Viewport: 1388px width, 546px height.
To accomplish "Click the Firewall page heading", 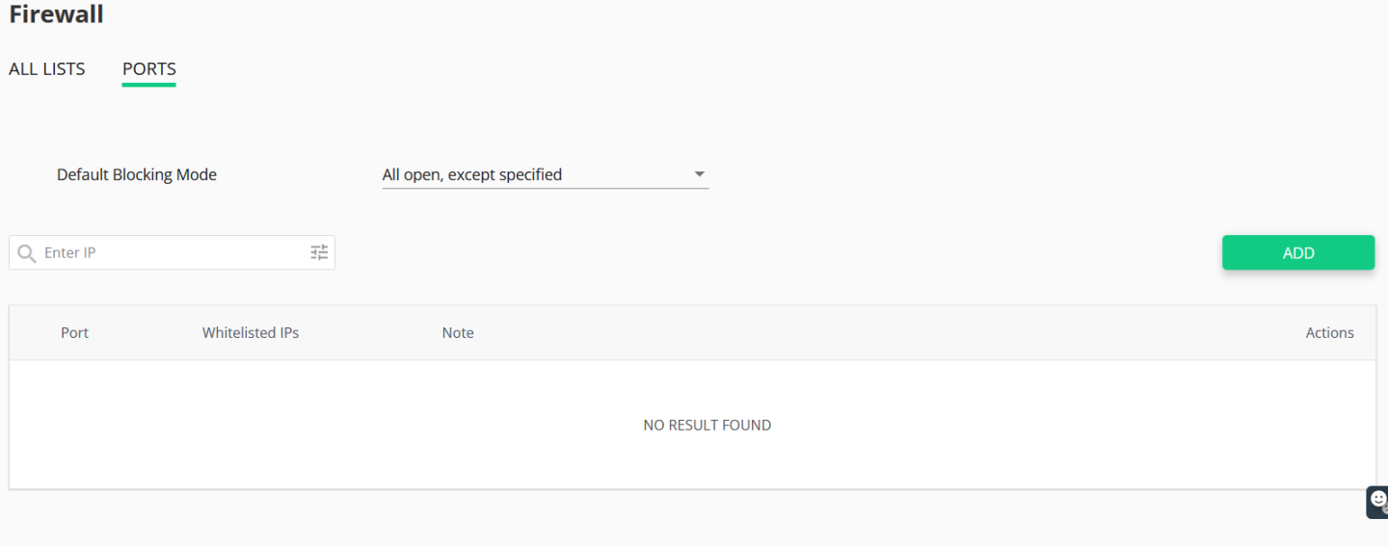I will pos(56,14).
